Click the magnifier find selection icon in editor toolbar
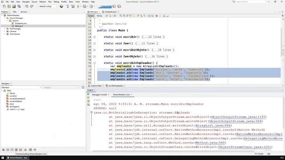The image size is (285, 160). 121,16
